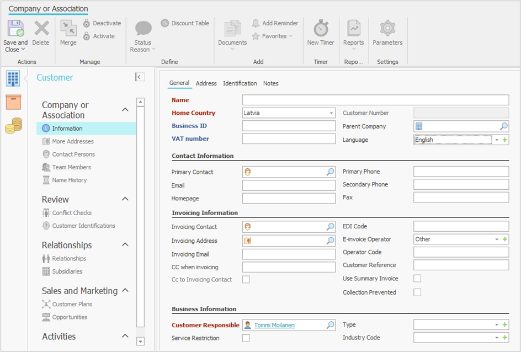521x352 pixels.
Task: Enable Cc to Invoicing Contact checkbox
Action: tap(246, 280)
